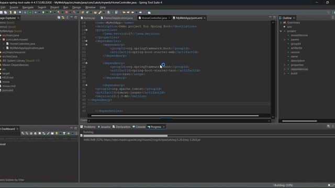Toggle filter funnel in Boot Dashboard toolbar
This screenshot has height=188, width=335.
(x=64, y=133)
